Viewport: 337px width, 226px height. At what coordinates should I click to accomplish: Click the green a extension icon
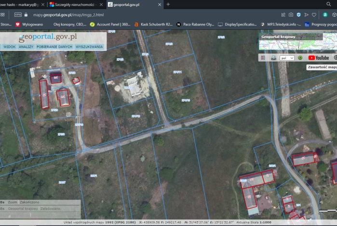[325, 14]
